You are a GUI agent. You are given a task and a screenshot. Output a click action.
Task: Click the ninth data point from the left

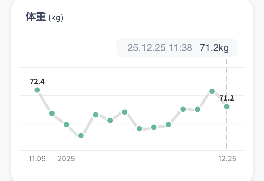(x=154, y=127)
